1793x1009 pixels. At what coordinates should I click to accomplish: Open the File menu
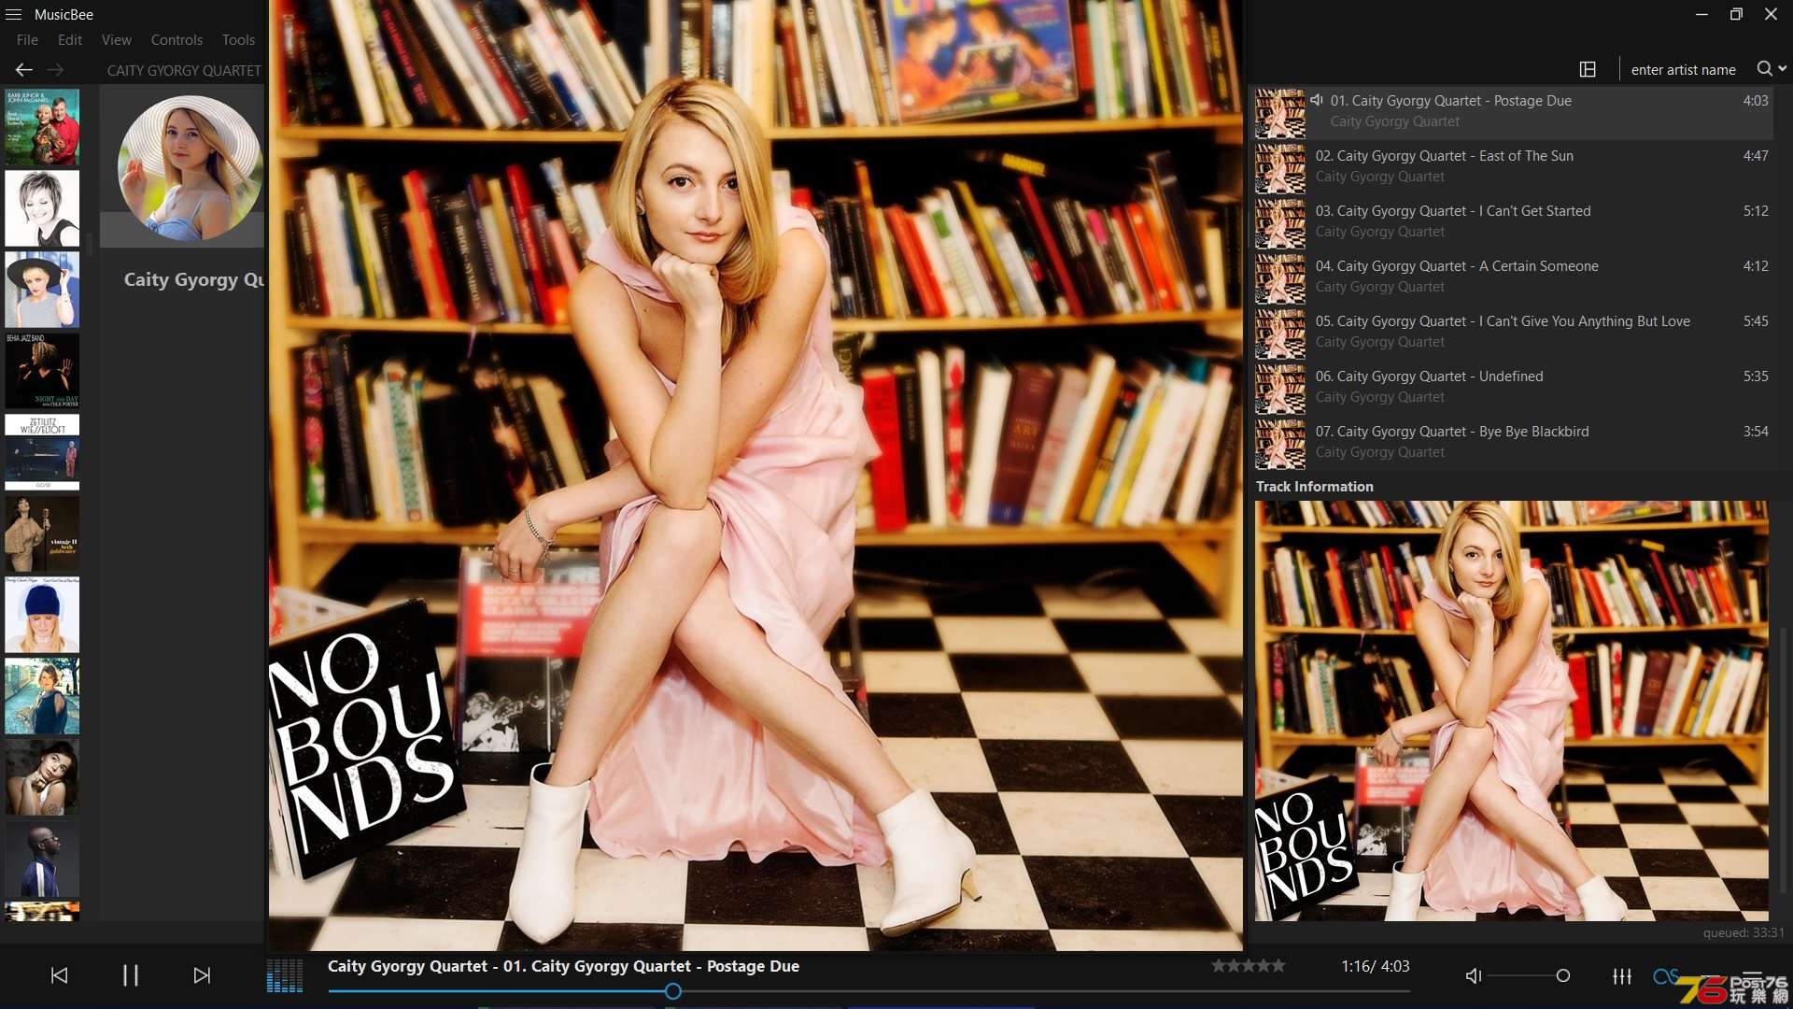pos(27,40)
